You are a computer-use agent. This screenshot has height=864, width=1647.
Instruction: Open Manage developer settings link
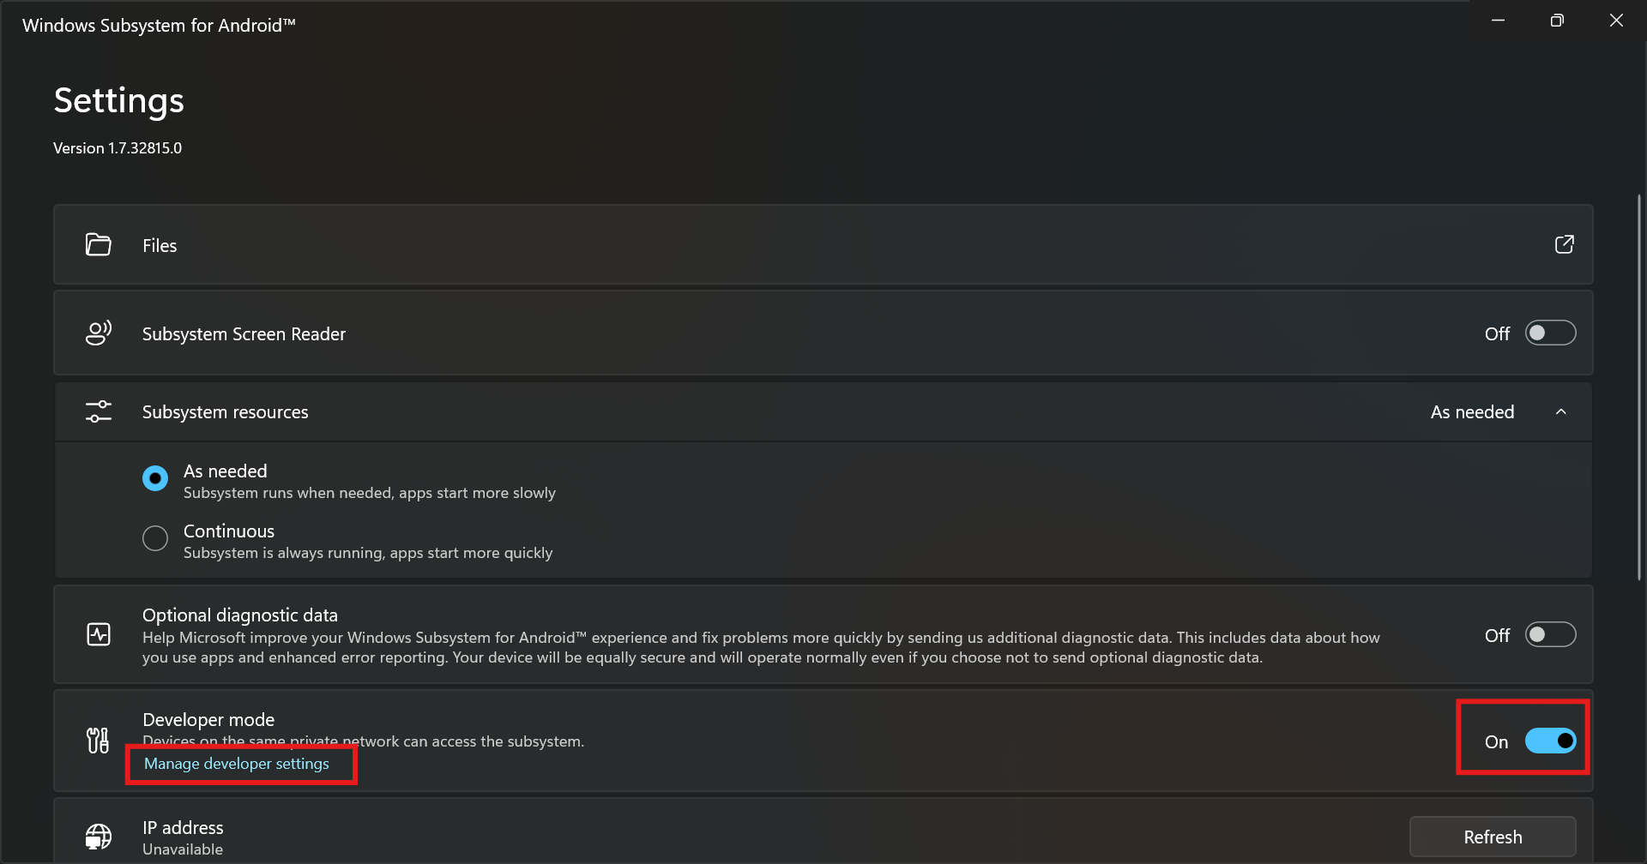[x=237, y=764]
